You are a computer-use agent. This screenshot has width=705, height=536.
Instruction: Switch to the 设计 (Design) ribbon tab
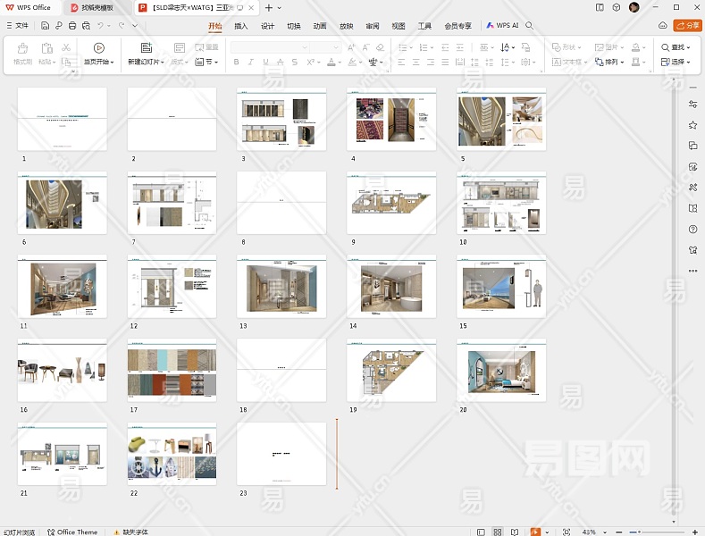click(267, 26)
